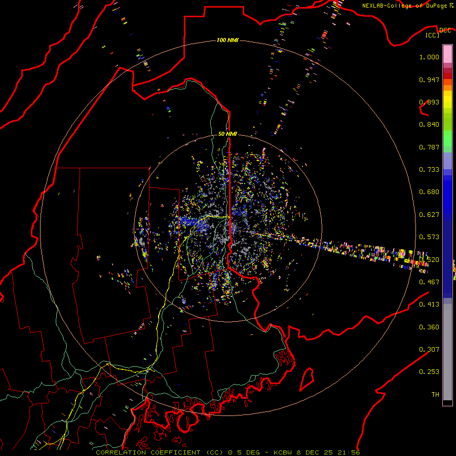Pick the orange band of the color scale
Screen dimensions: 456x456
pyautogui.click(x=447, y=88)
